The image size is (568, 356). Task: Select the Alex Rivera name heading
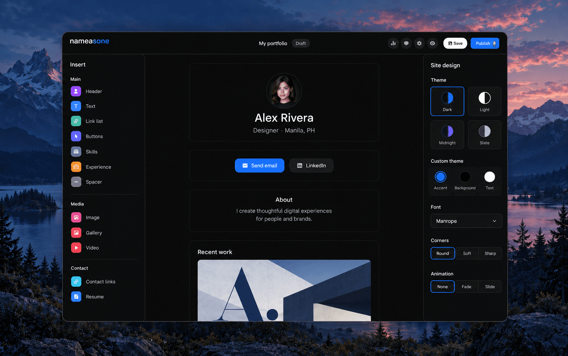coord(284,118)
